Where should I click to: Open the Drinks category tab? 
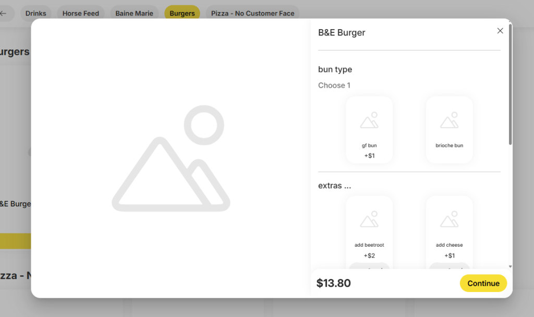click(36, 13)
